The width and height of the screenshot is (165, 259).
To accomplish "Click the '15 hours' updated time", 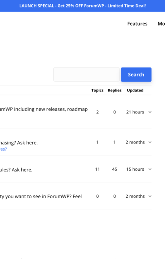I will click(135, 169).
